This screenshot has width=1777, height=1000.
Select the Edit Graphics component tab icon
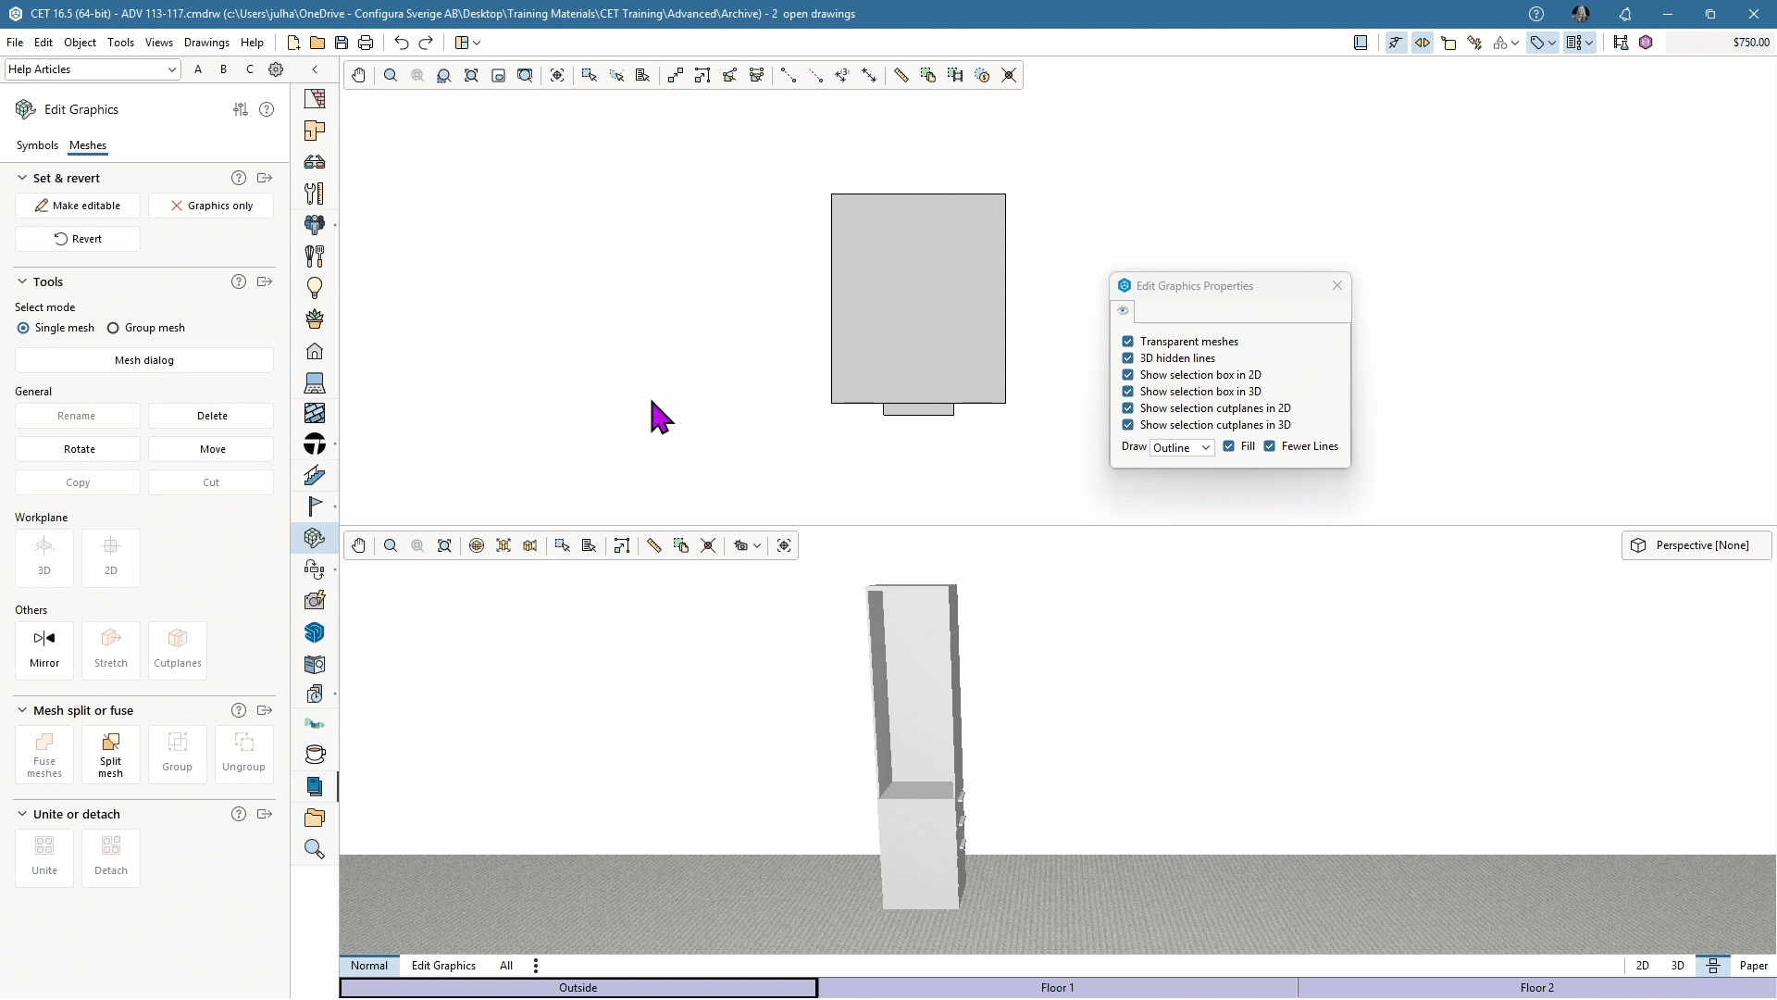click(x=315, y=538)
